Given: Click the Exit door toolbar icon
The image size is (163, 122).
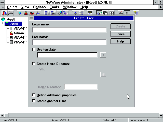Looking at the screenshot, I should [x=5, y=13].
